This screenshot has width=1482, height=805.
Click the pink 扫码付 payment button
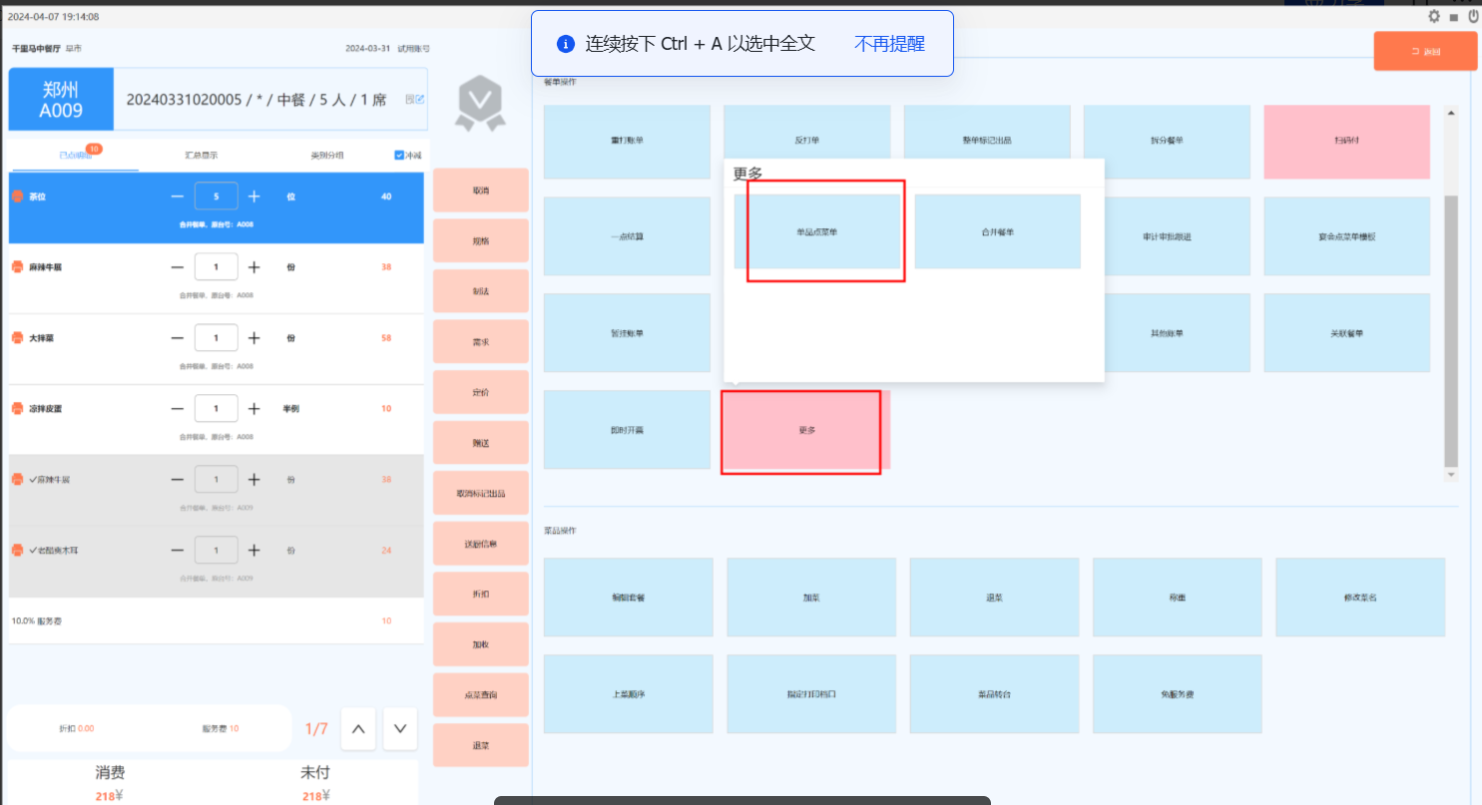pyautogui.click(x=1346, y=141)
